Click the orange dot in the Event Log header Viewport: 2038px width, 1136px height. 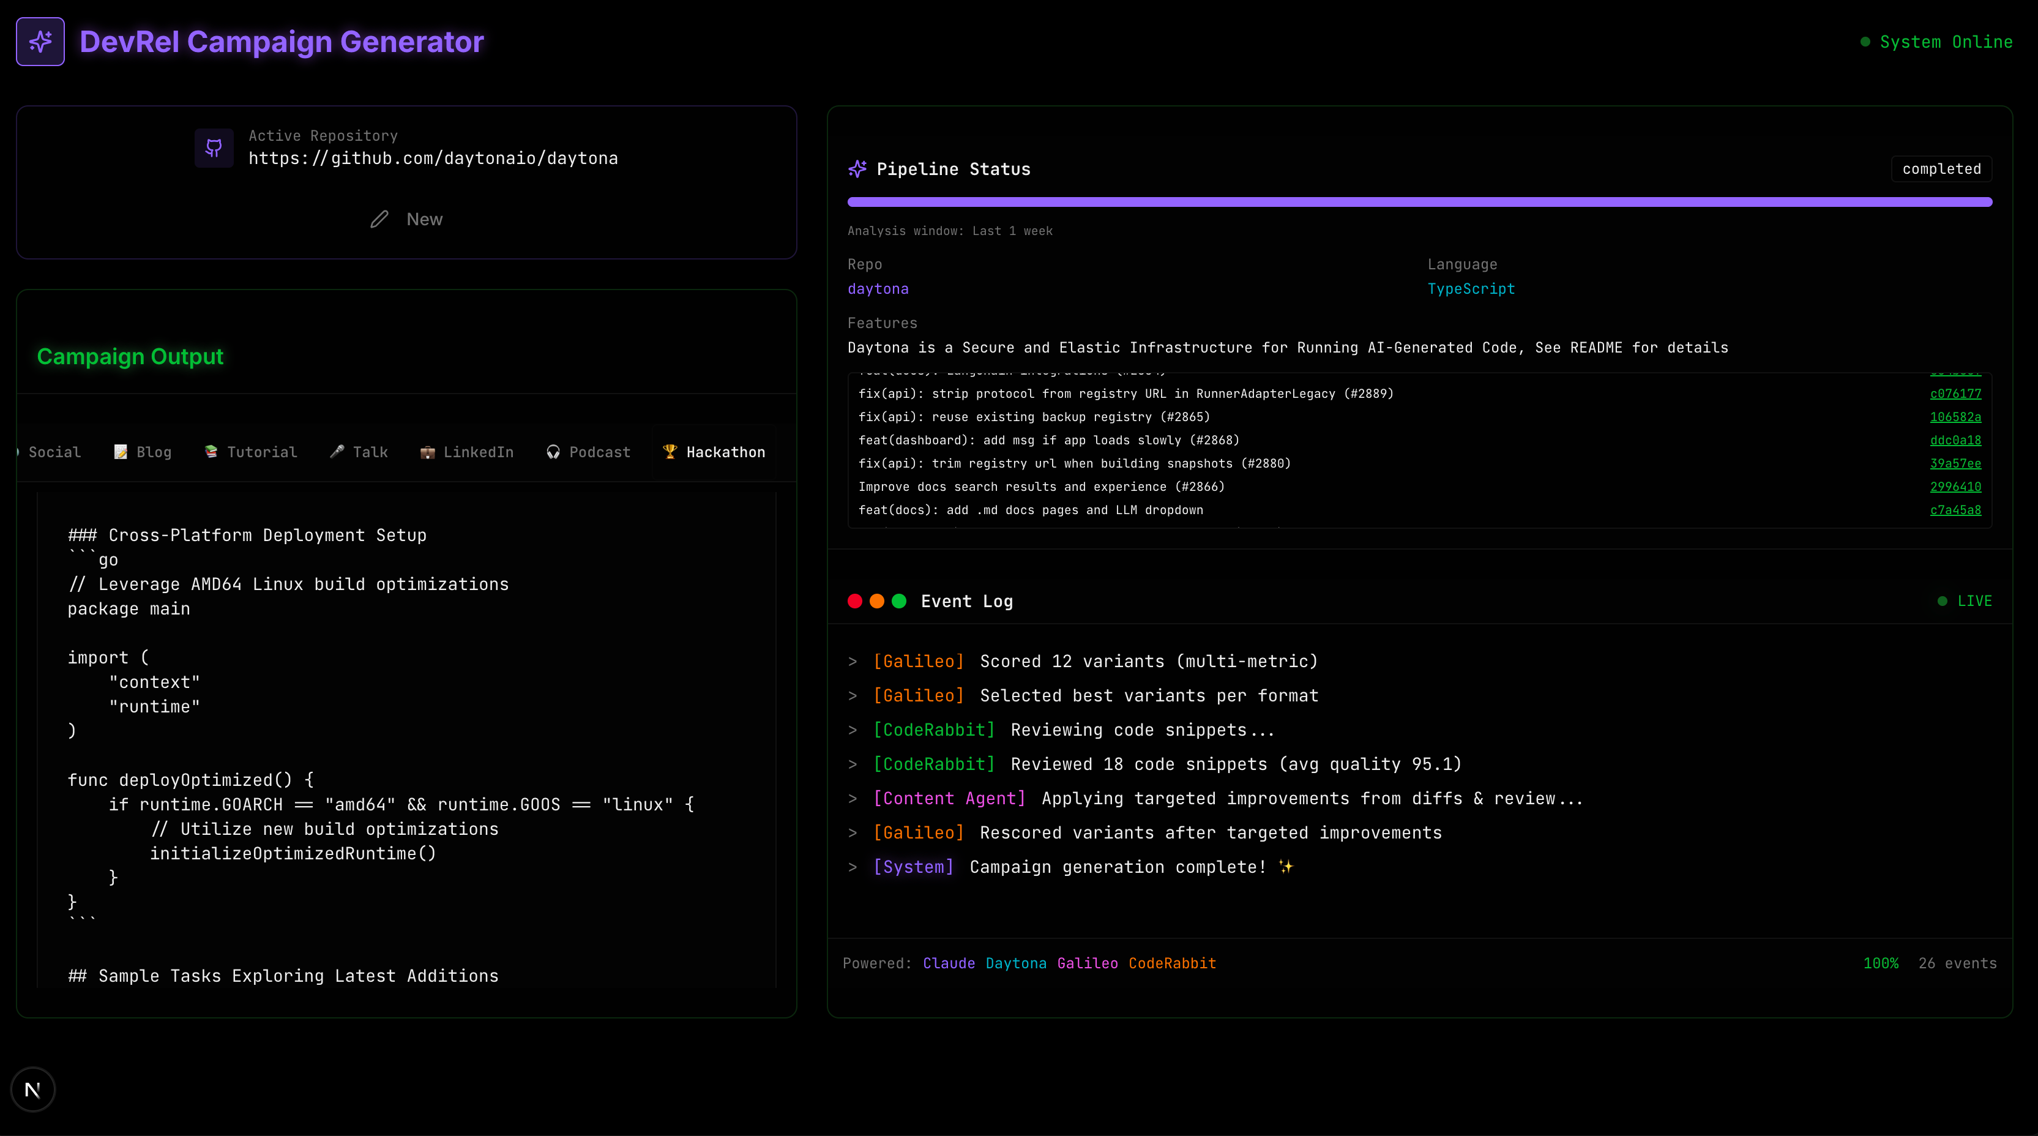click(x=876, y=601)
